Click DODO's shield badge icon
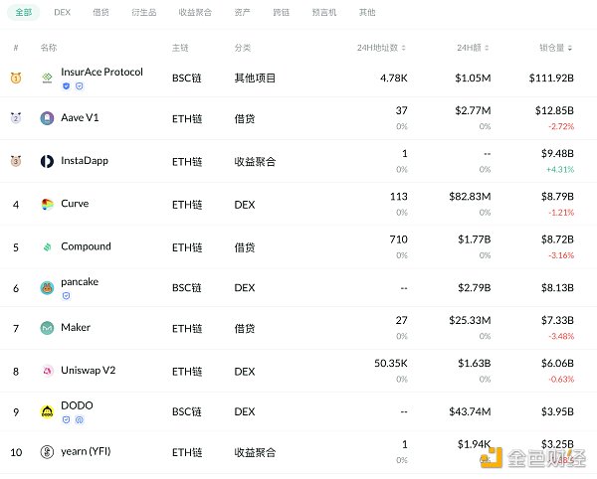This screenshot has width=597, height=479. click(66, 419)
